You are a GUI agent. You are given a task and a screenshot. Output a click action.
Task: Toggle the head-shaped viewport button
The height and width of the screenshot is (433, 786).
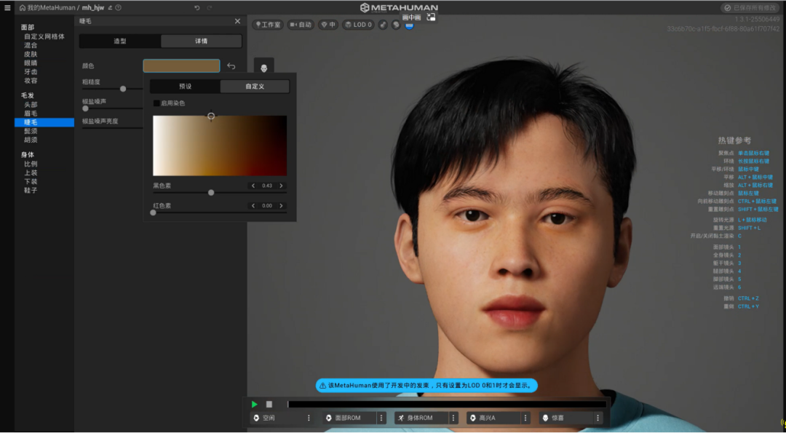396,25
